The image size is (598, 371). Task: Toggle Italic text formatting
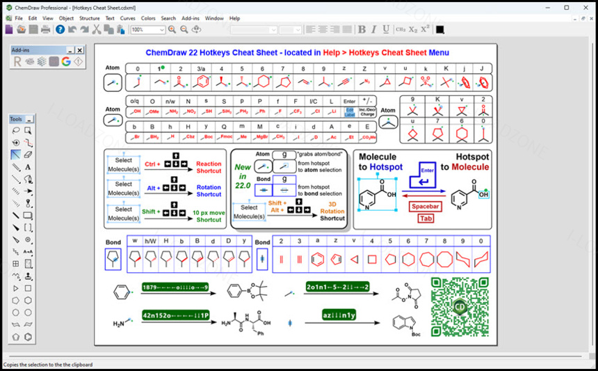pyautogui.click(x=374, y=29)
